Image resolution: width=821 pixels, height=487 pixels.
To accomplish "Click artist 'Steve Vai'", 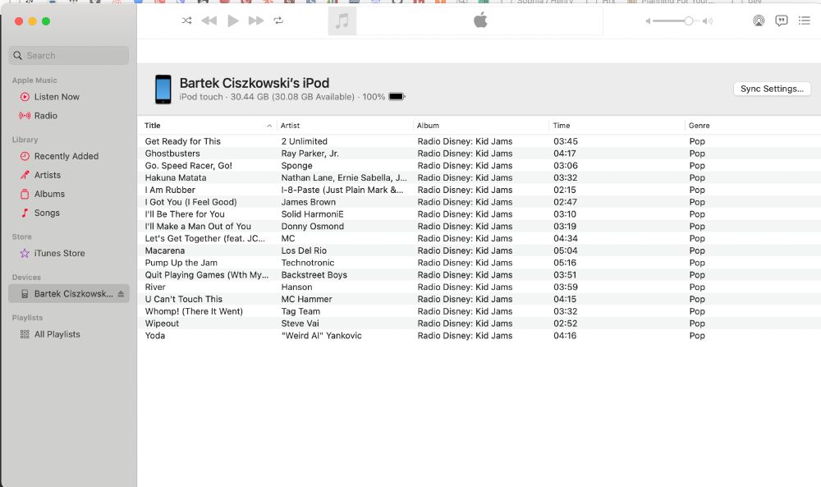I will coord(300,324).
